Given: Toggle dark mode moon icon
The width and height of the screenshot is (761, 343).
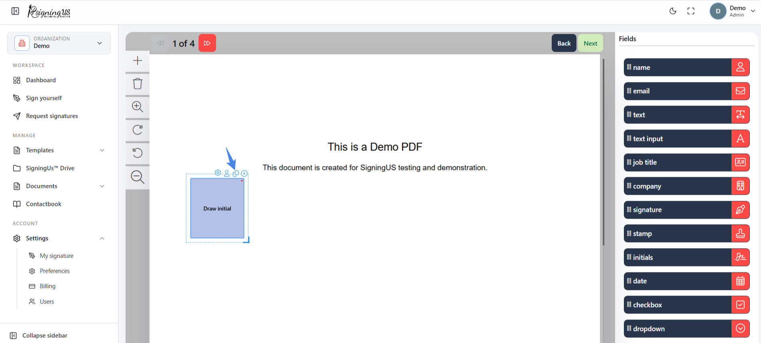Looking at the screenshot, I should click(x=673, y=11).
